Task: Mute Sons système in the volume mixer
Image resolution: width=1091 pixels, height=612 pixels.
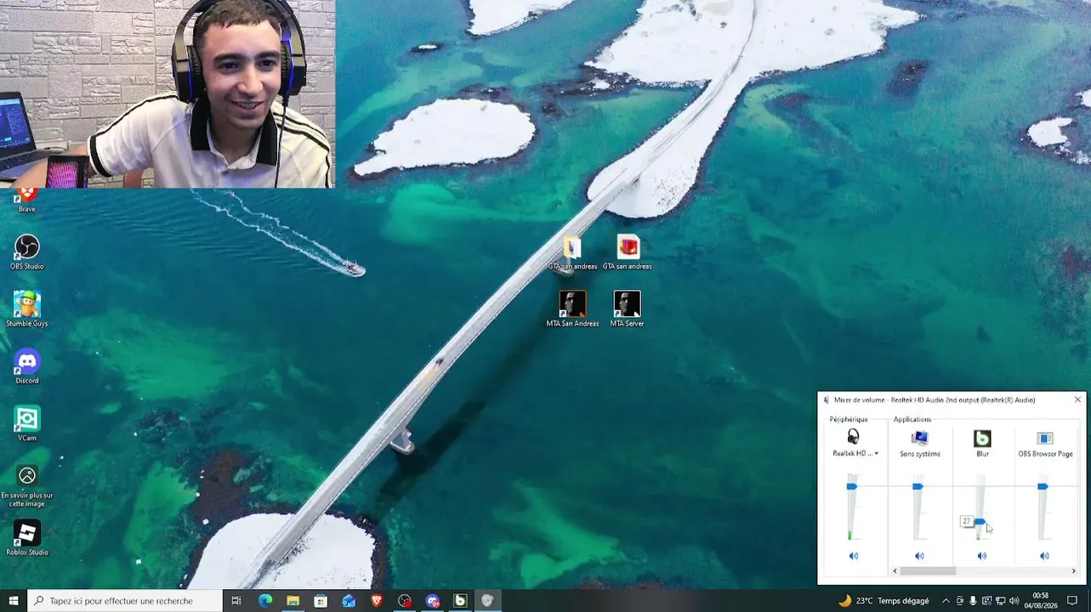Action: click(x=919, y=556)
